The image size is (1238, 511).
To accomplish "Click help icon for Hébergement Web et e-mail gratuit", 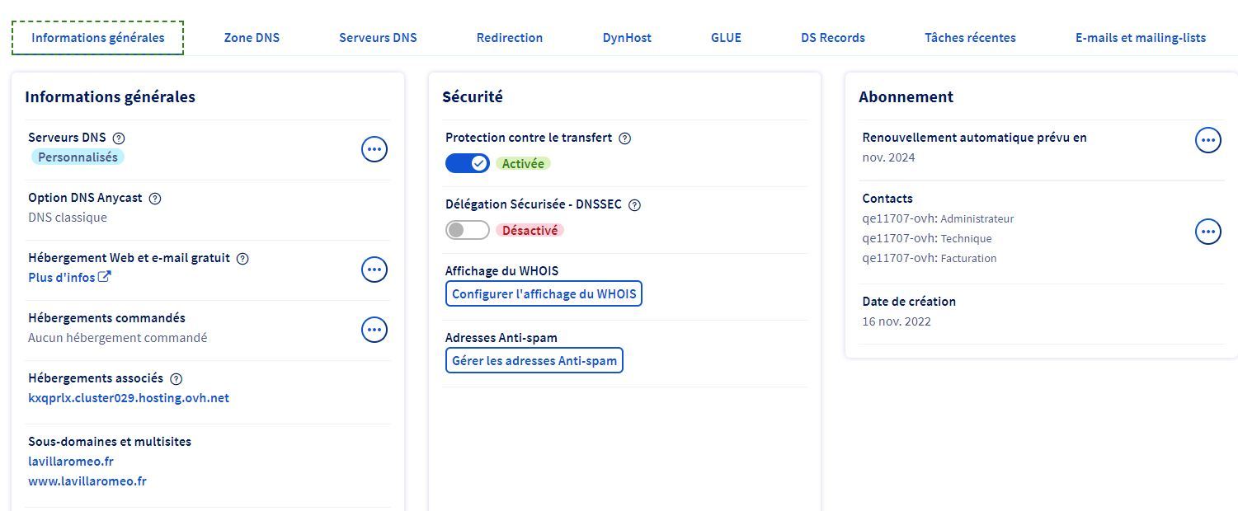I will coord(242,259).
